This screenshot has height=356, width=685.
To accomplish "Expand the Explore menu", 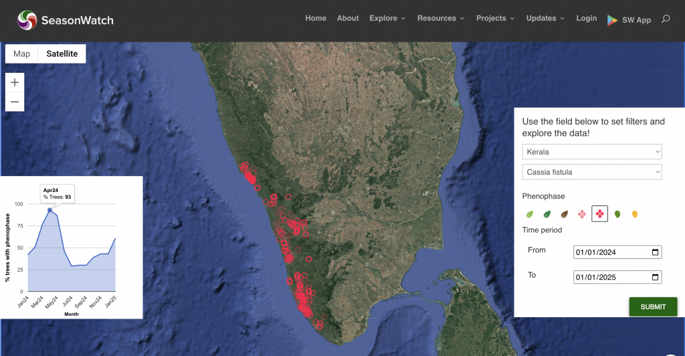I will point(387,19).
